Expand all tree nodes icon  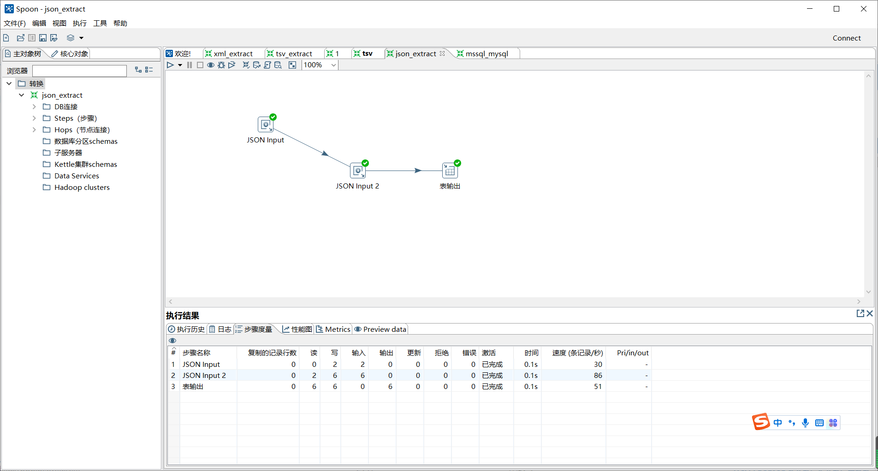(x=138, y=70)
